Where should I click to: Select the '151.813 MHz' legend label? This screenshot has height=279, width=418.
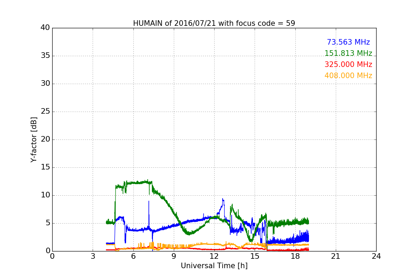[x=348, y=53]
